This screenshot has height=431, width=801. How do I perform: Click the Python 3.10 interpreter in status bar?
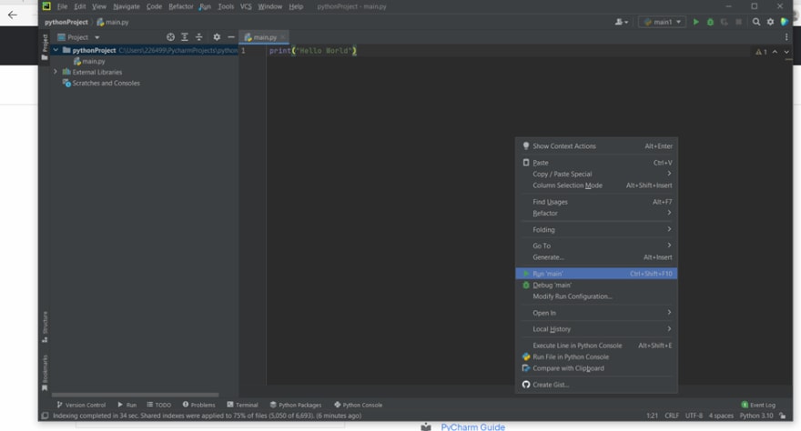pyautogui.click(x=756, y=416)
